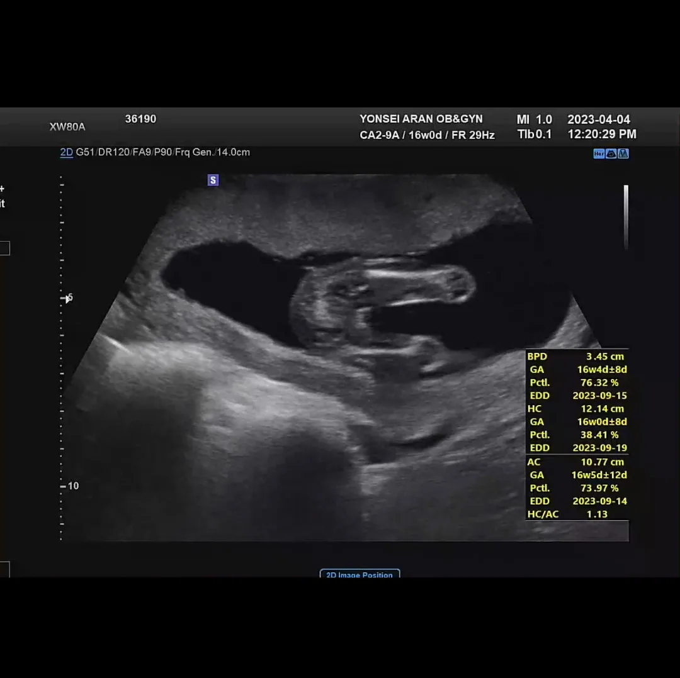Viewport: 680px width, 678px height.
Task: Click the date 2023-04-04
Action: click(599, 119)
